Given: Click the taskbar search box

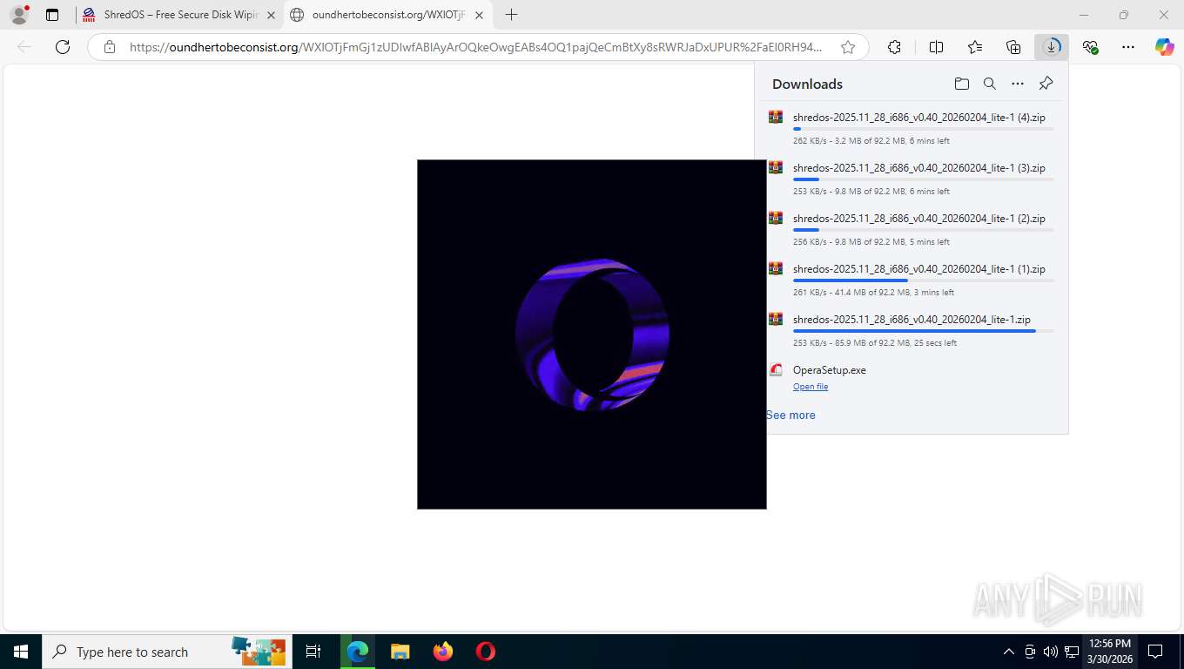Looking at the screenshot, I should click(166, 652).
